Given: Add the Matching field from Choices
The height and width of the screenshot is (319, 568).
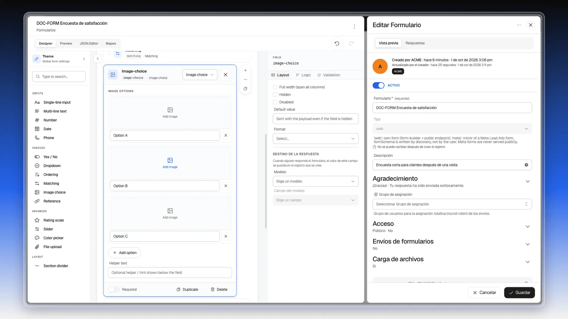Looking at the screenshot, I should [51, 183].
